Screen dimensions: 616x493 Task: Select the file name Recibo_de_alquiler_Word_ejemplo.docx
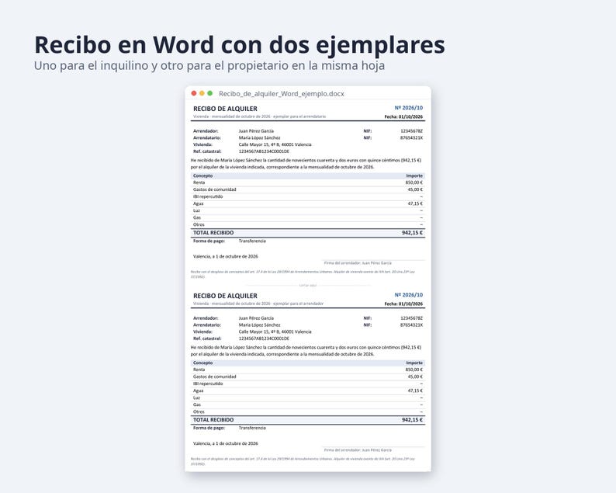coord(282,94)
